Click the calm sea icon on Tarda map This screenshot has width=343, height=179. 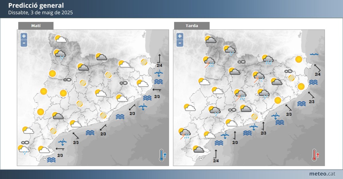pos(314,54)
